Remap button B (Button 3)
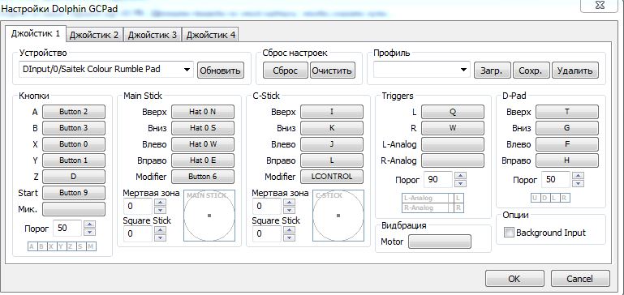 74,128
